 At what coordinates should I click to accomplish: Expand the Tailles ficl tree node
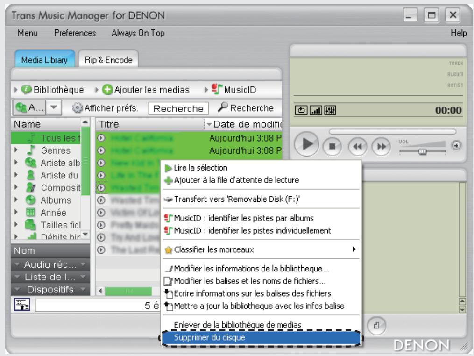tap(16, 225)
